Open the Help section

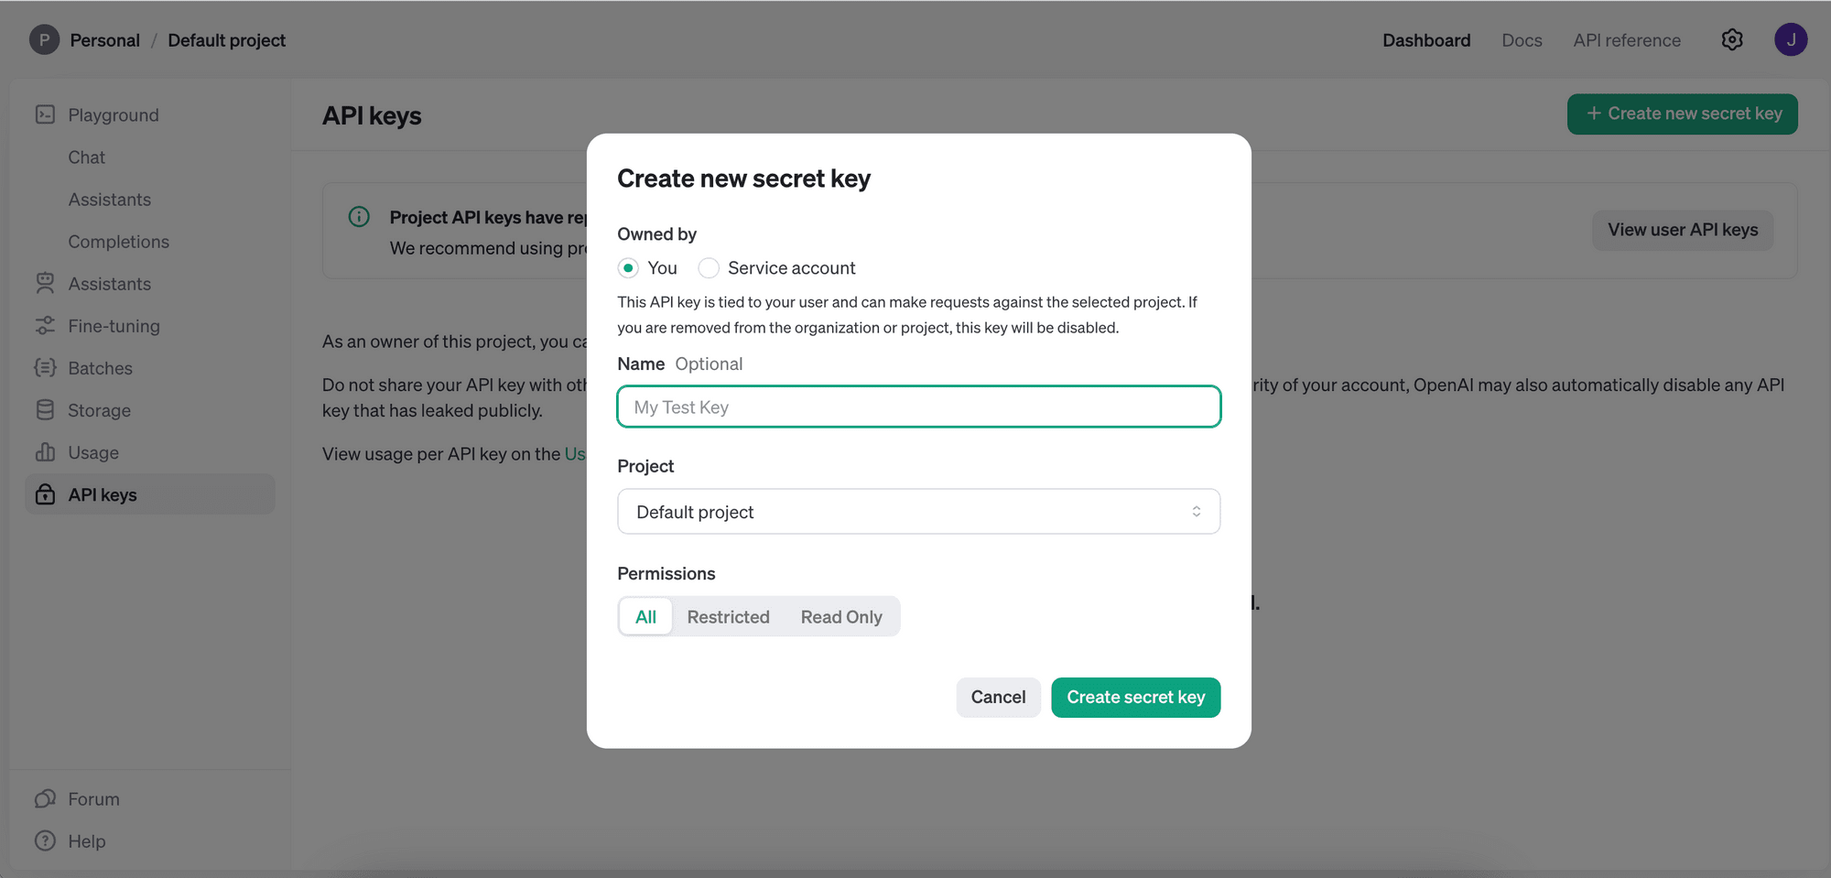coord(89,840)
